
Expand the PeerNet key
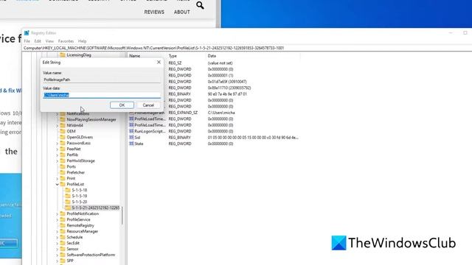(x=58, y=149)
